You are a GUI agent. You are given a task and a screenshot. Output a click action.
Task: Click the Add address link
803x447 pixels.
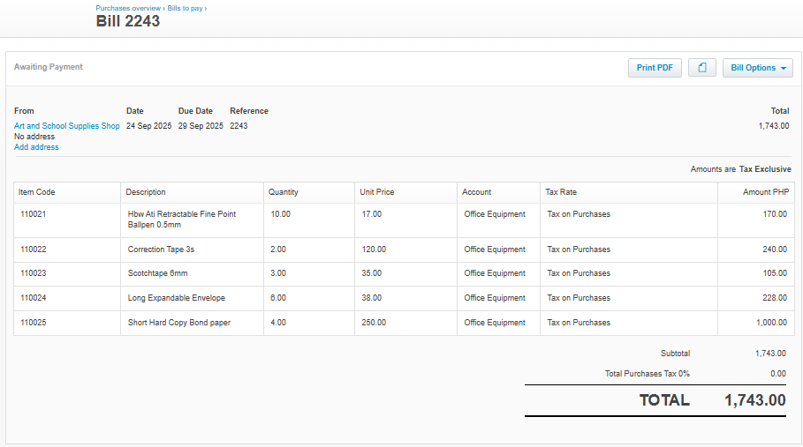click(x=36, y=147)
